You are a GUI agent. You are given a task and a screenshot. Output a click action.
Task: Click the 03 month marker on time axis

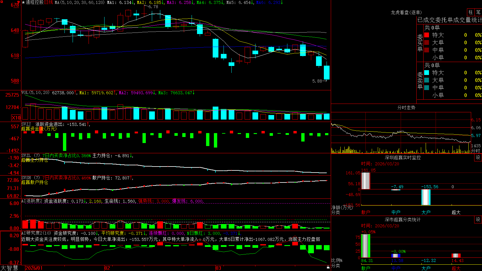[218, 268]
